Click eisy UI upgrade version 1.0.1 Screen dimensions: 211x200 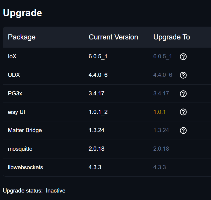click(x=160, y=112)
